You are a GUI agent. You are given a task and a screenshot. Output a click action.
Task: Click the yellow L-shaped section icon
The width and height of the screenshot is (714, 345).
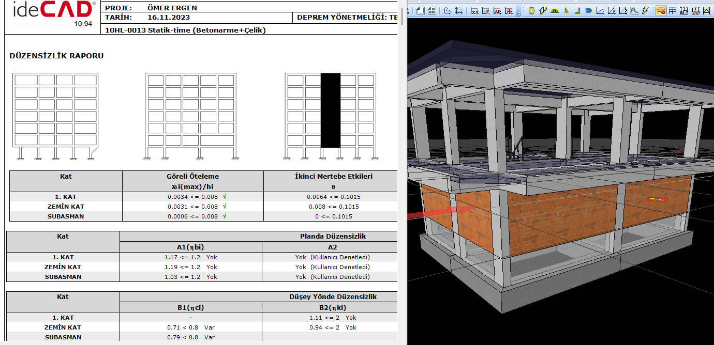point(577,11)
